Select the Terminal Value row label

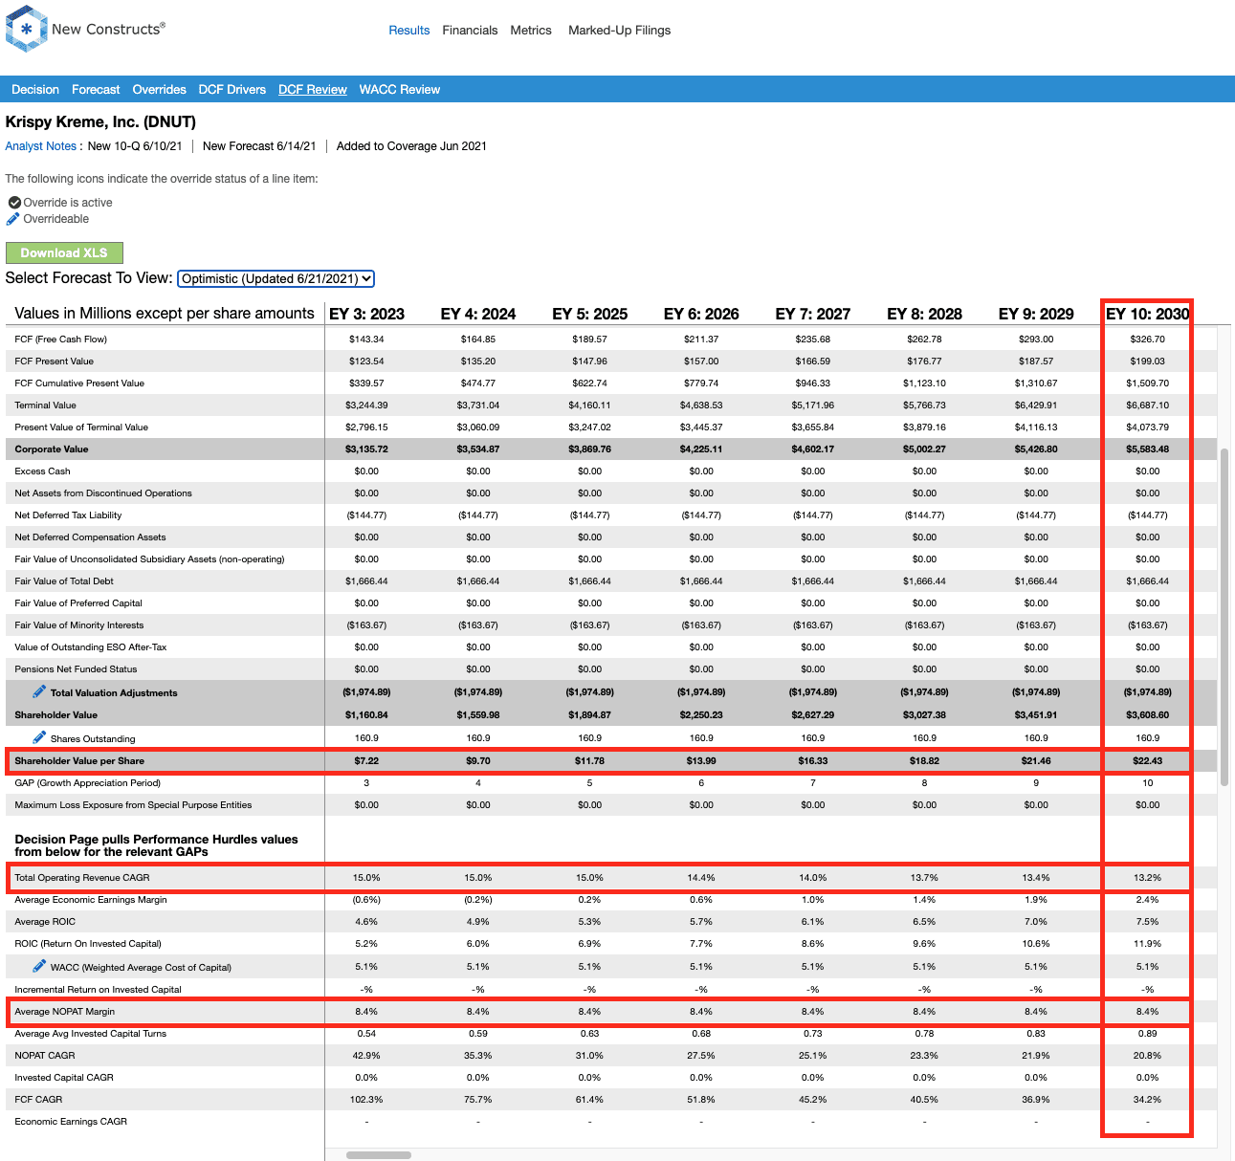[x=45, y=405]
